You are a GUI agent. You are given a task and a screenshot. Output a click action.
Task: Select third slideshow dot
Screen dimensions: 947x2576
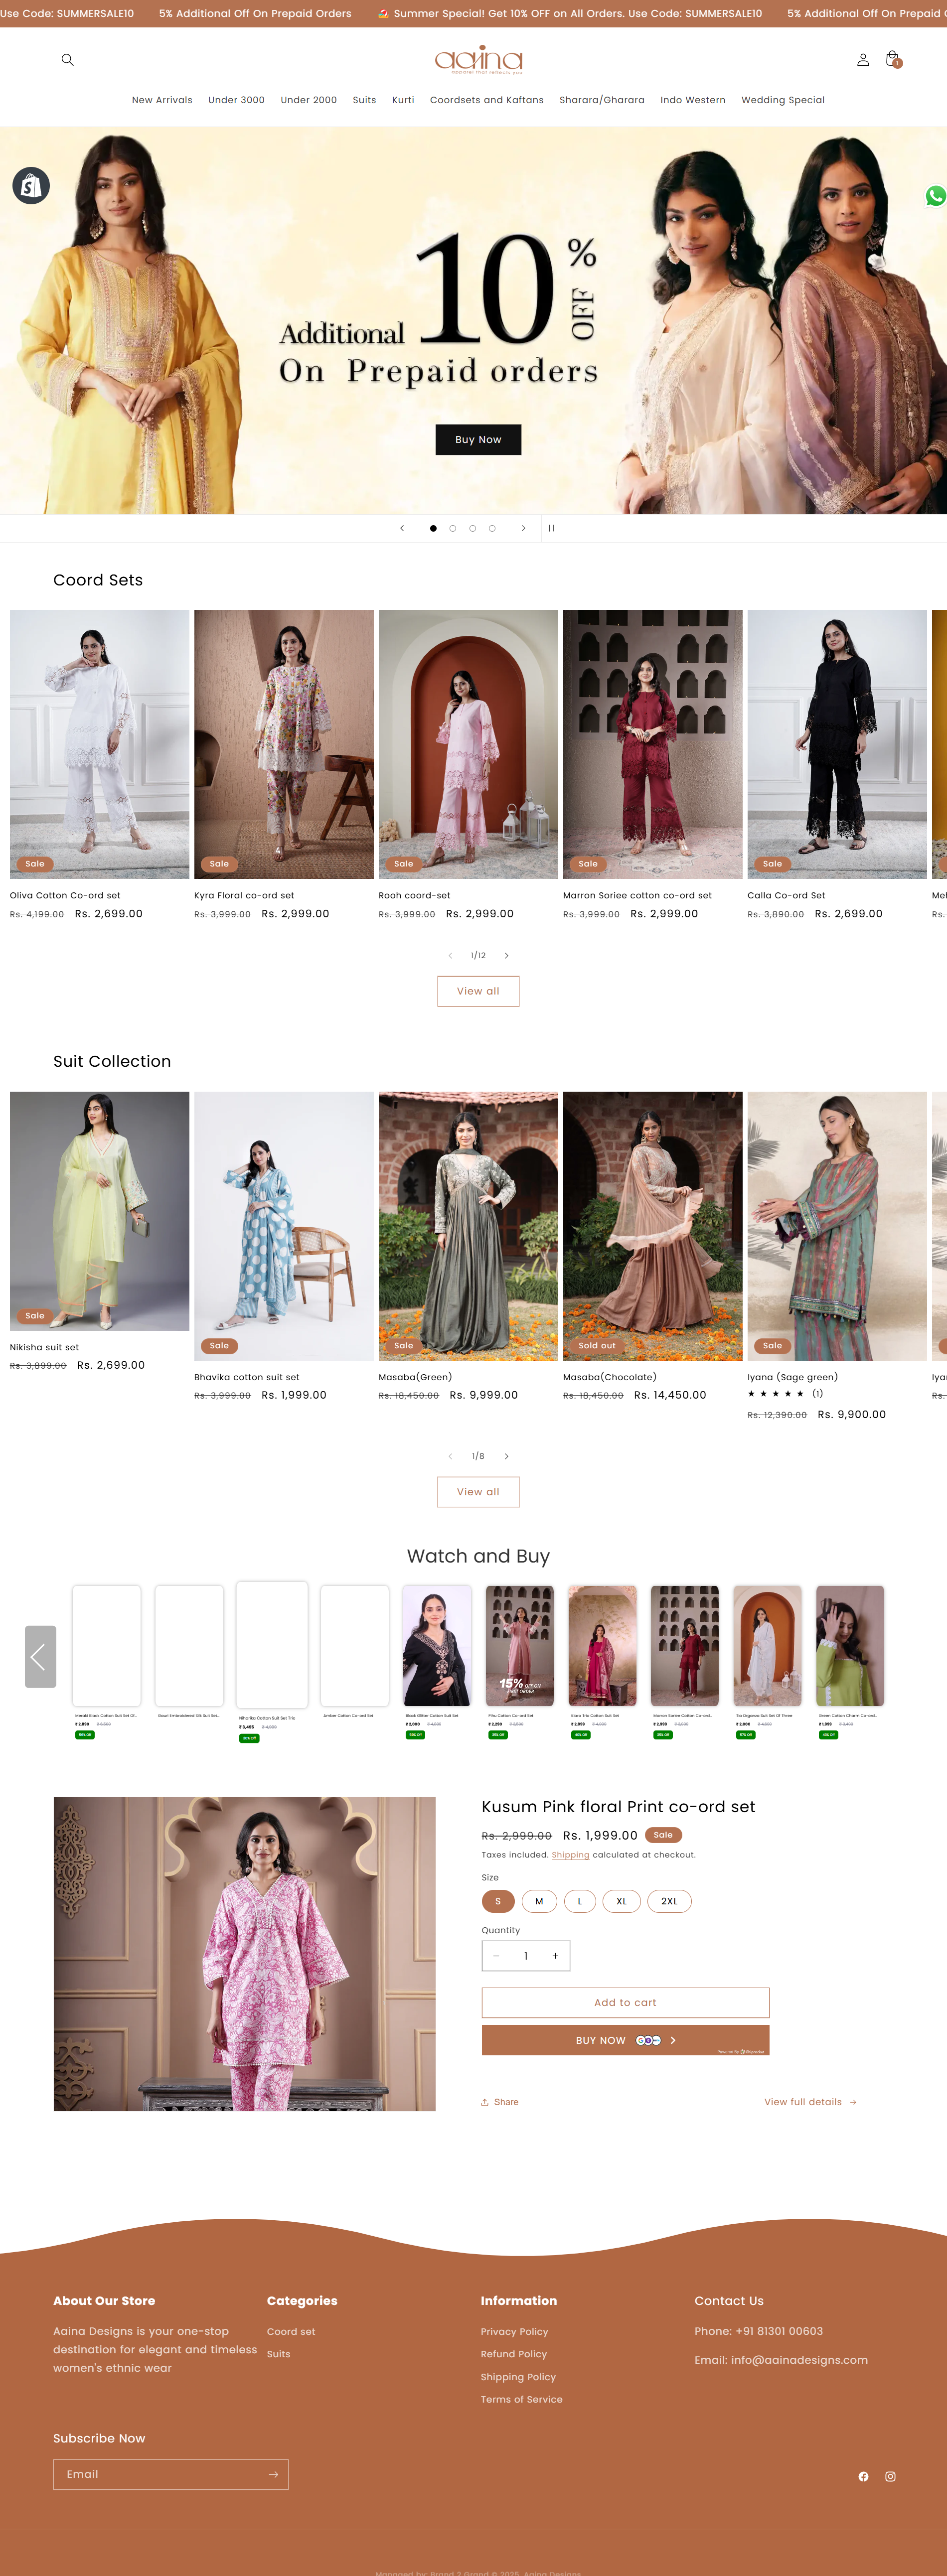pos(472,528)
